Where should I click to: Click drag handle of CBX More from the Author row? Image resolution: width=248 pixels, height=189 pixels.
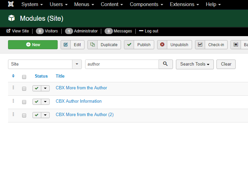pyautogui.click(x=13, y=87)
